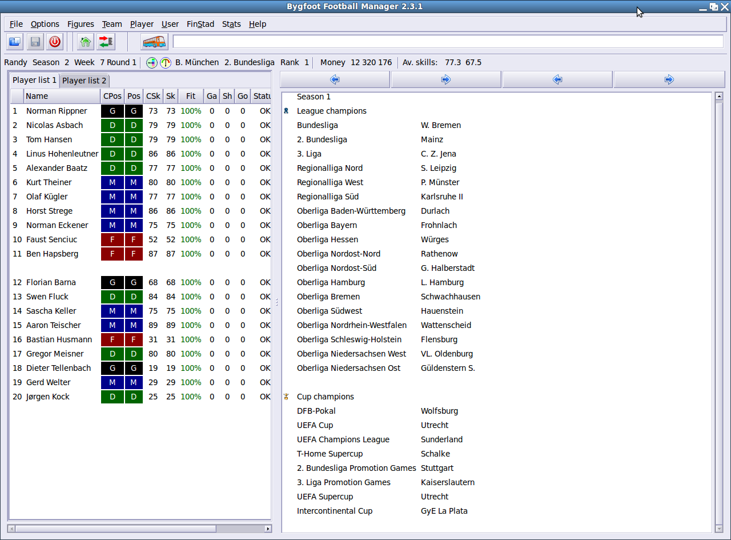
Task: Open the Help menu
Action: click(258, 24)
